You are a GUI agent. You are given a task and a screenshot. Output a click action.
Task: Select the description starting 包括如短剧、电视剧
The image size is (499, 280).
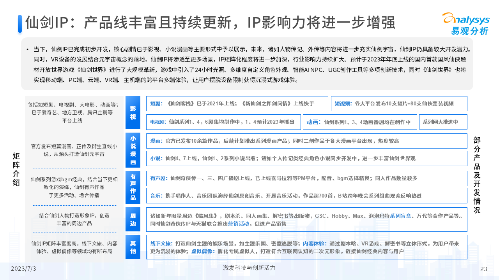coord(73,113)
